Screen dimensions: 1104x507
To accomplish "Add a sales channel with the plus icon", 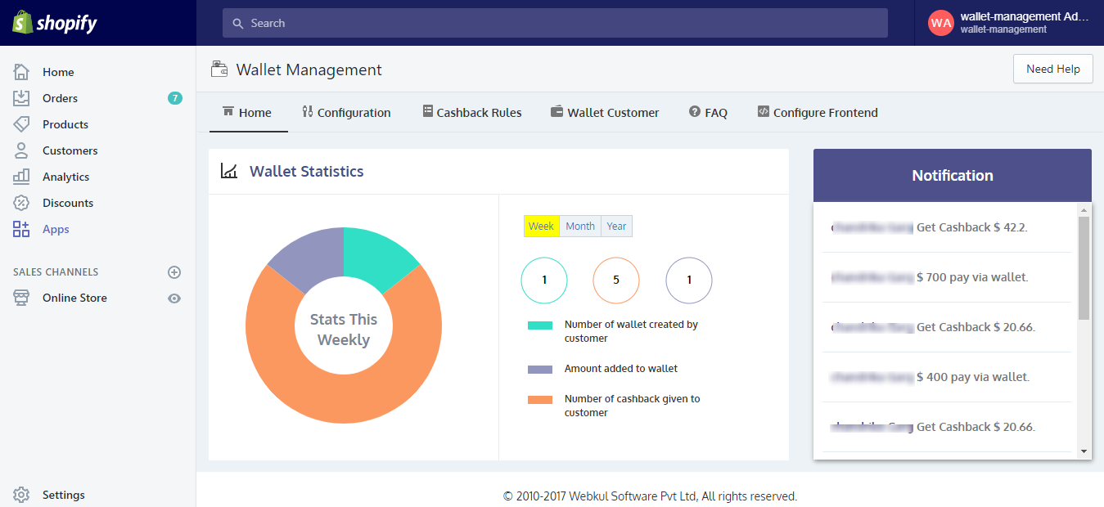I will [174, 271].
